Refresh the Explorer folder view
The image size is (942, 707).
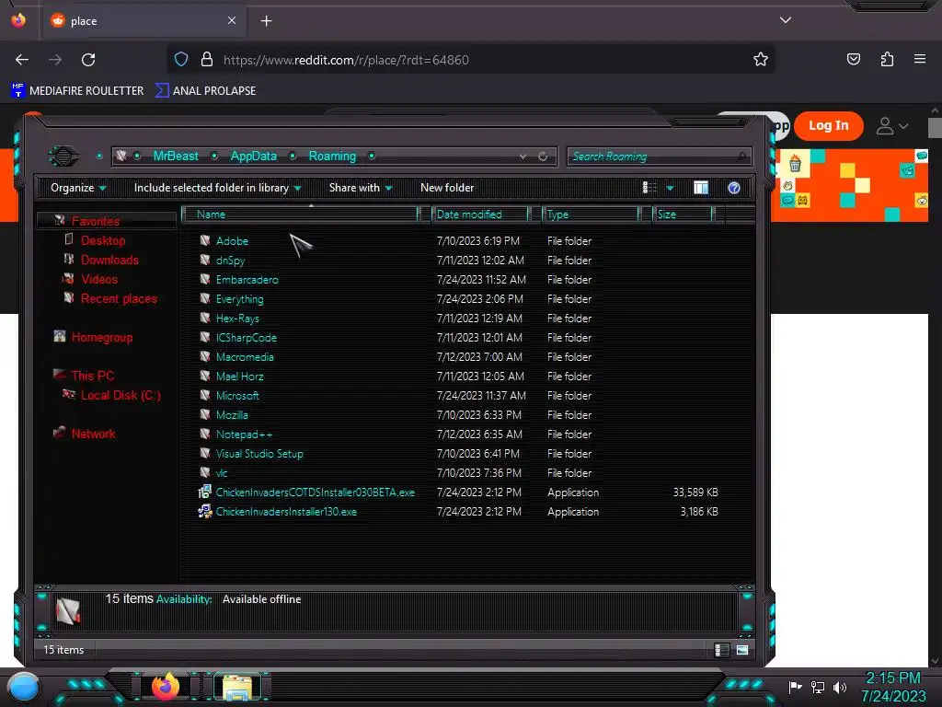(543, 156)
